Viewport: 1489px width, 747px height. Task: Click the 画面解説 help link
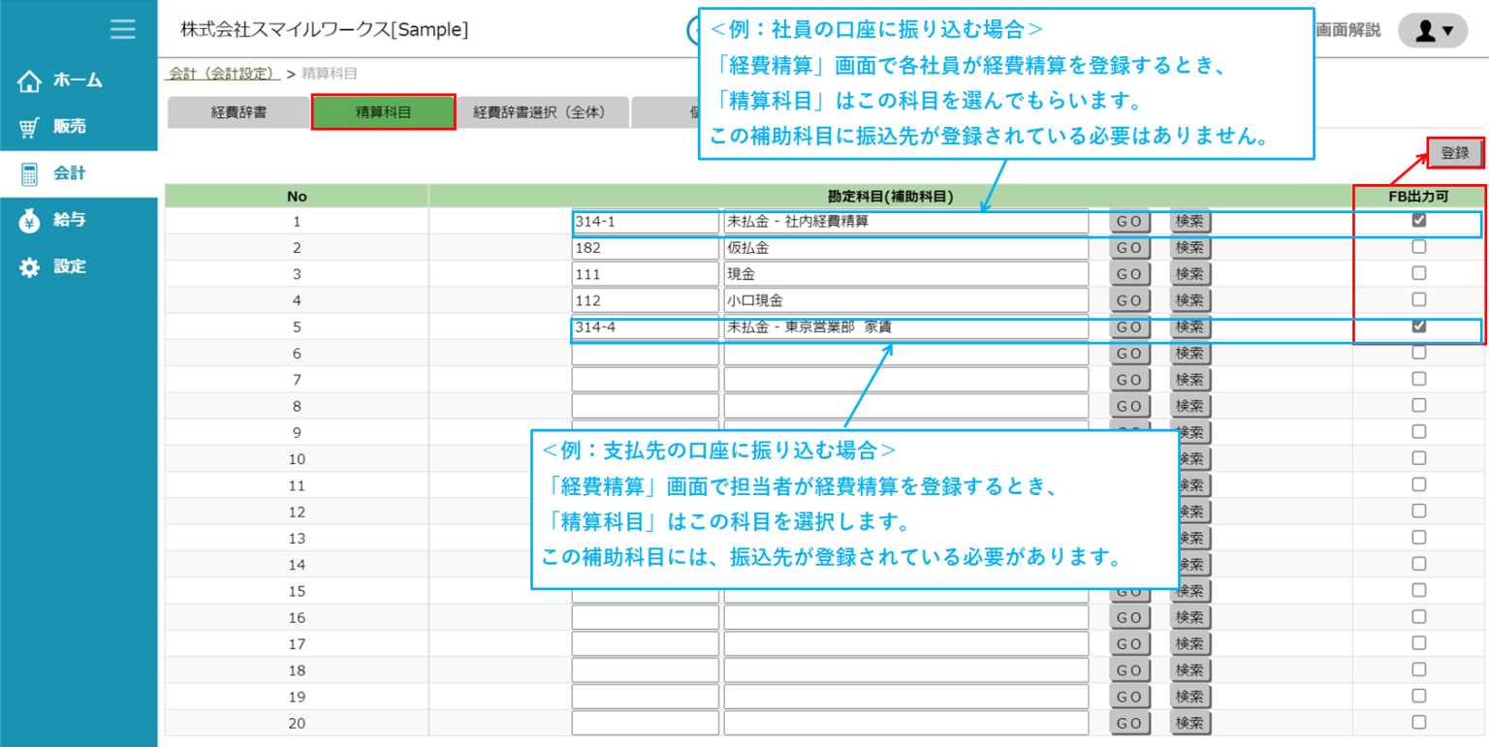tap(1347, 27)
